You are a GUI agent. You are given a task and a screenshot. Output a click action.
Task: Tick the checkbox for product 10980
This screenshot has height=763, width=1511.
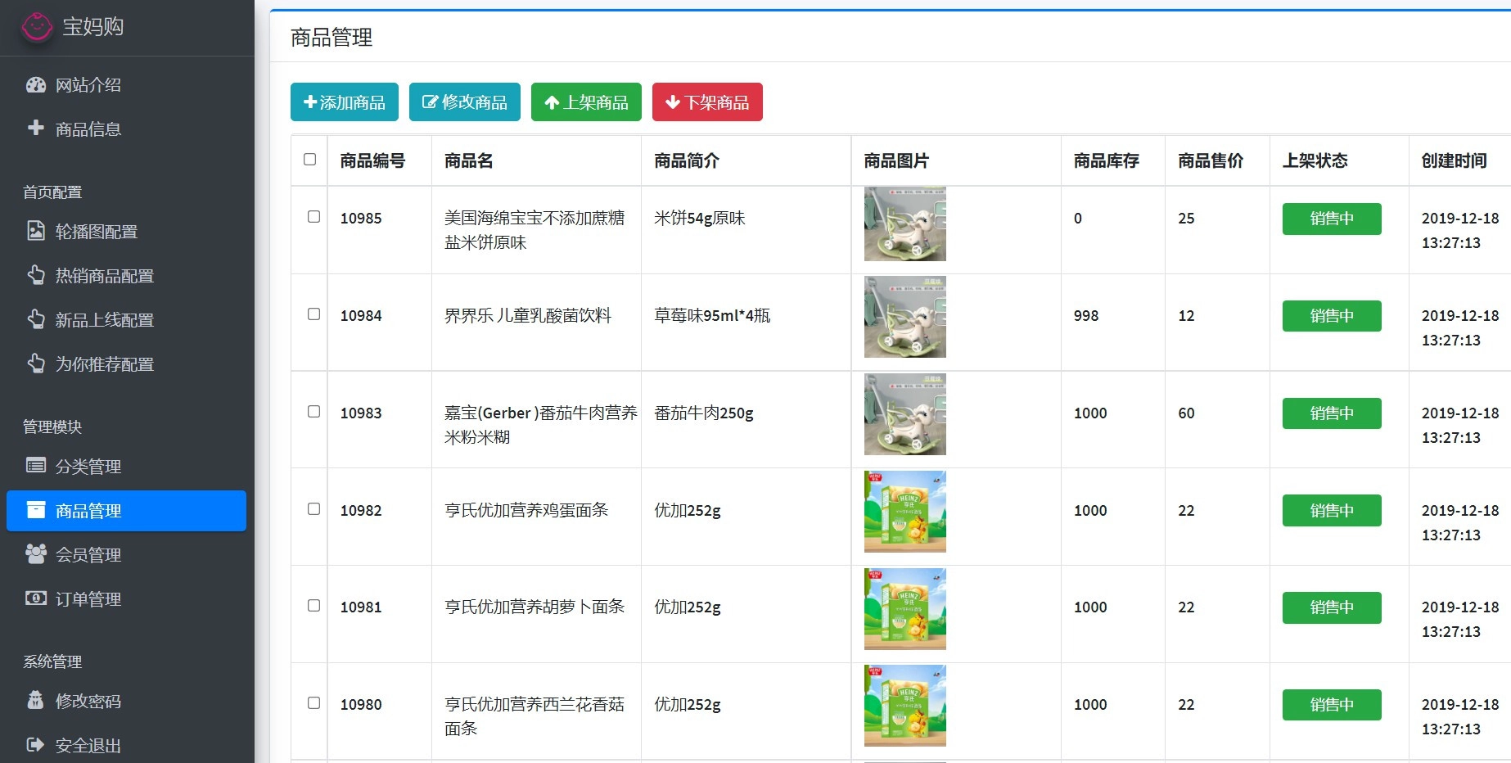pyautogui.click(x=313, y=703)
